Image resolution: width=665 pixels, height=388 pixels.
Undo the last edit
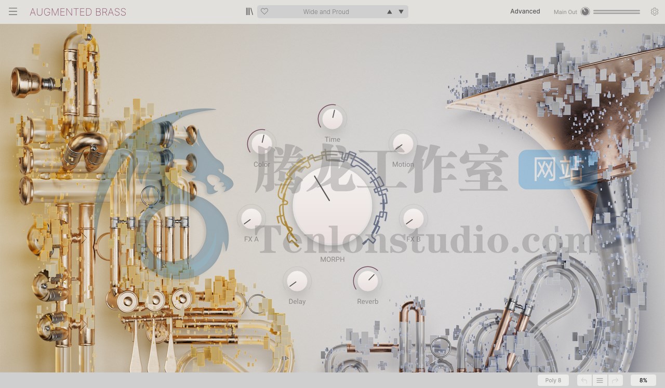coord(584,380)
